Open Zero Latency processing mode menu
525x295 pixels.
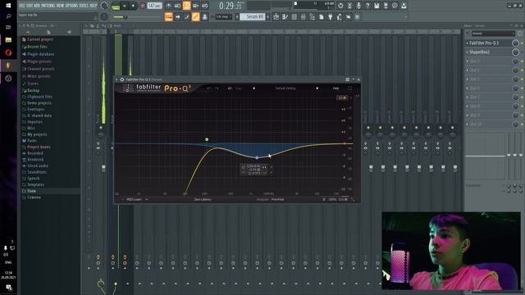tap(203, 200)
